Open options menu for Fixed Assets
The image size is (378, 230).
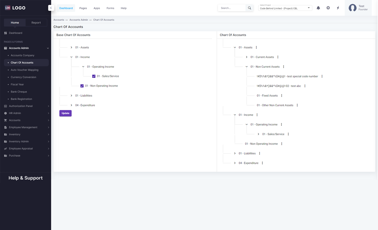[282, 96]
